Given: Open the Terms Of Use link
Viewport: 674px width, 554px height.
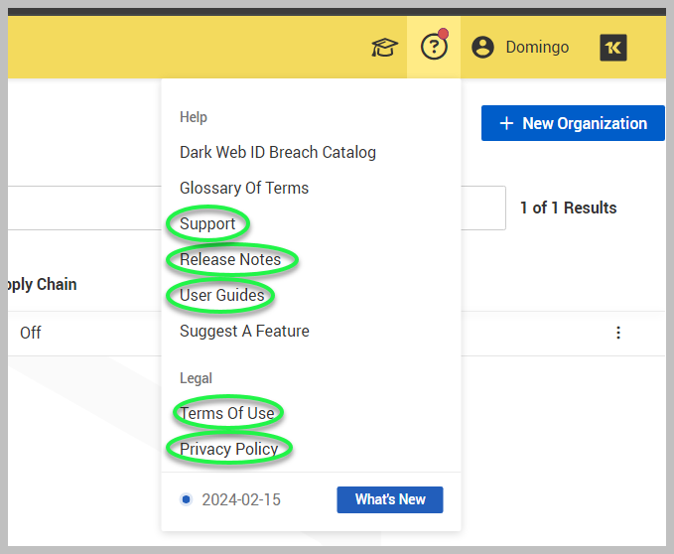Looking at the screenshot, I should click(226, 413).
